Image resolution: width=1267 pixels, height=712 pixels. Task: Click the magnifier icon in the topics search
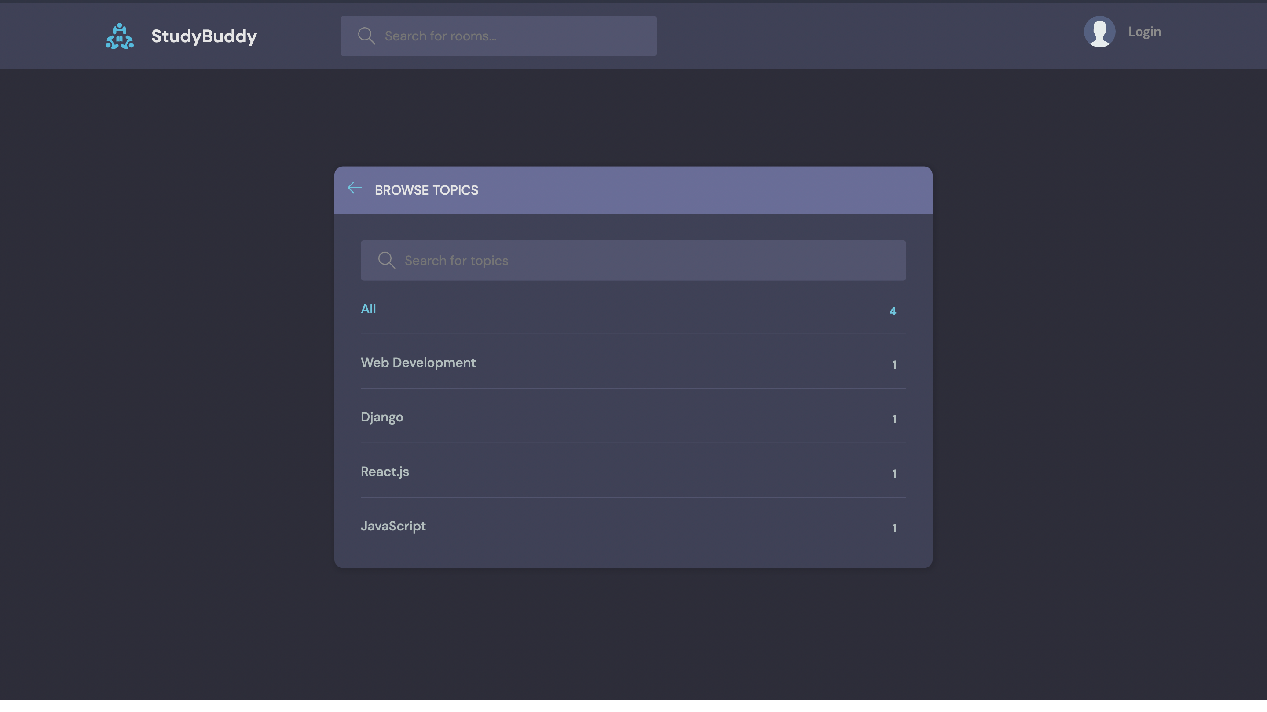387,260
